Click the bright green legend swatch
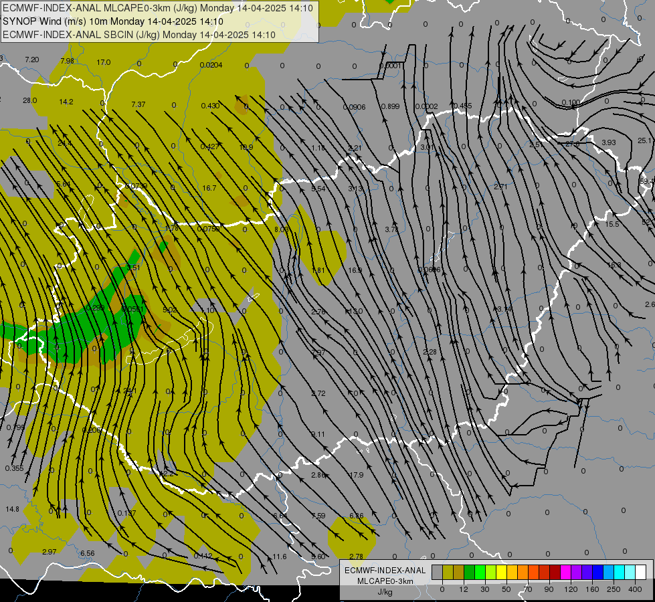 (x=480, y=572)
